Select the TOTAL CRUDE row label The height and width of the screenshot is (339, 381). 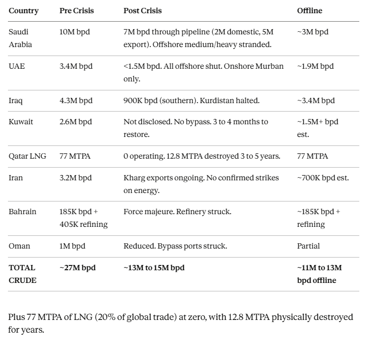22,274
